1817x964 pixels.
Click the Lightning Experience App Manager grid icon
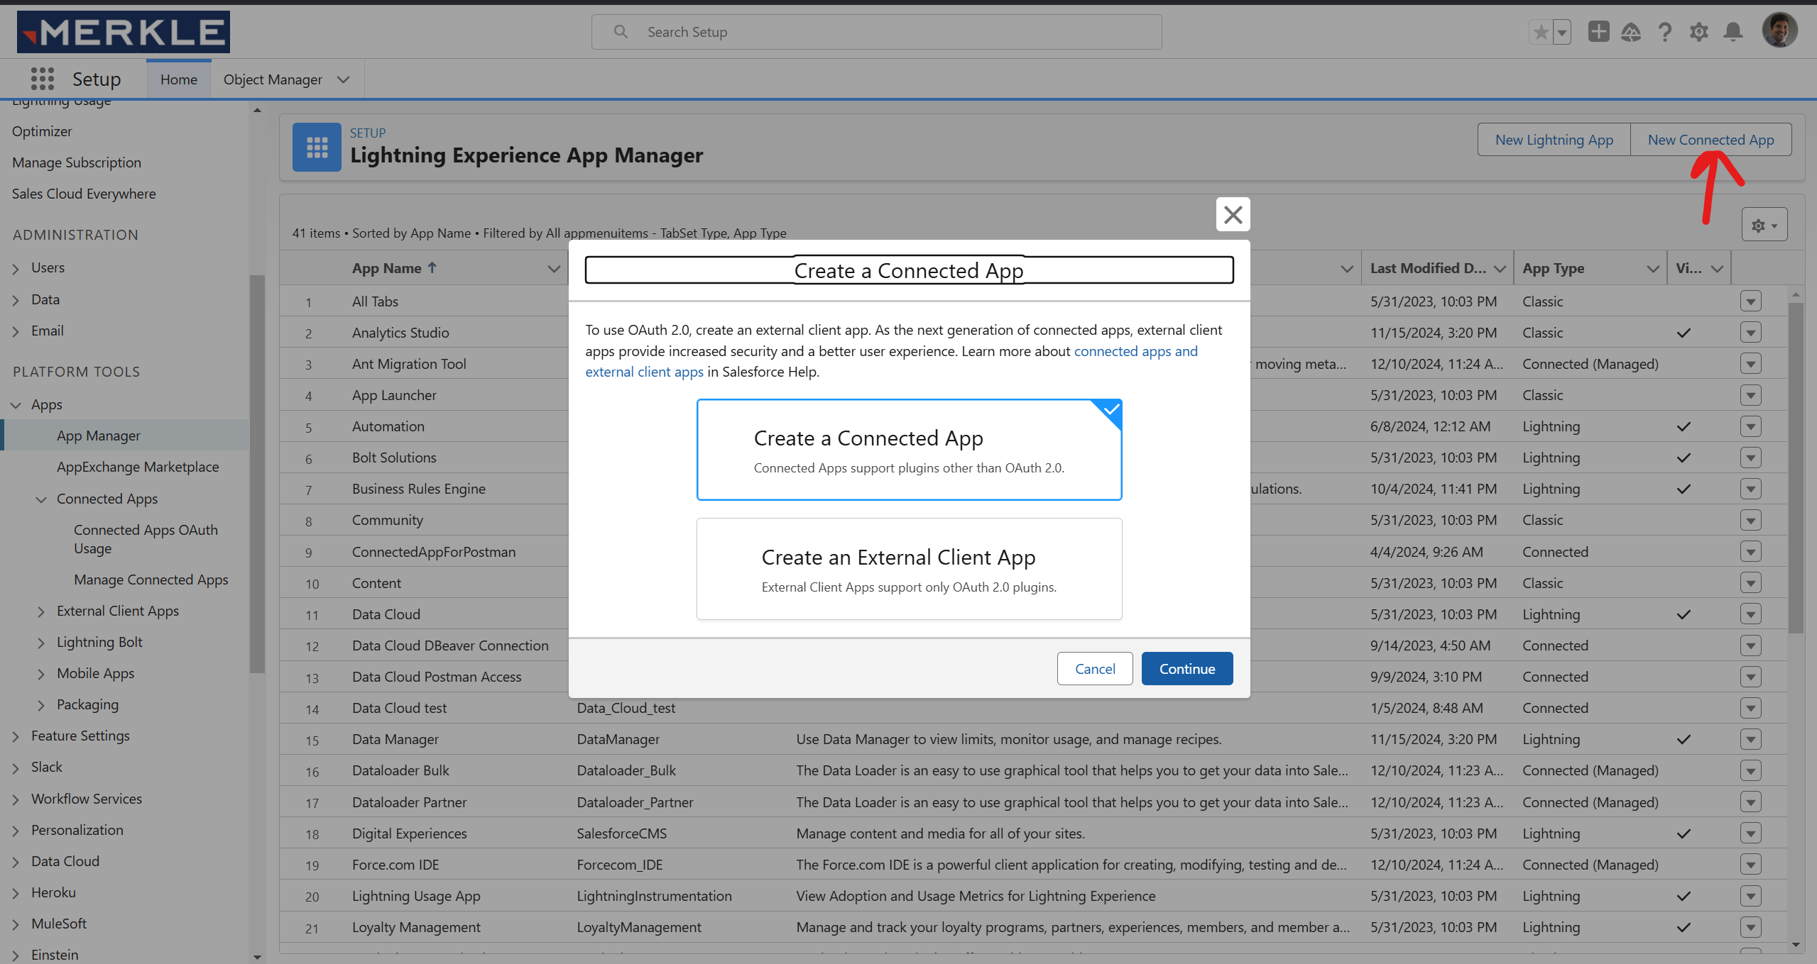coord(317,147)
